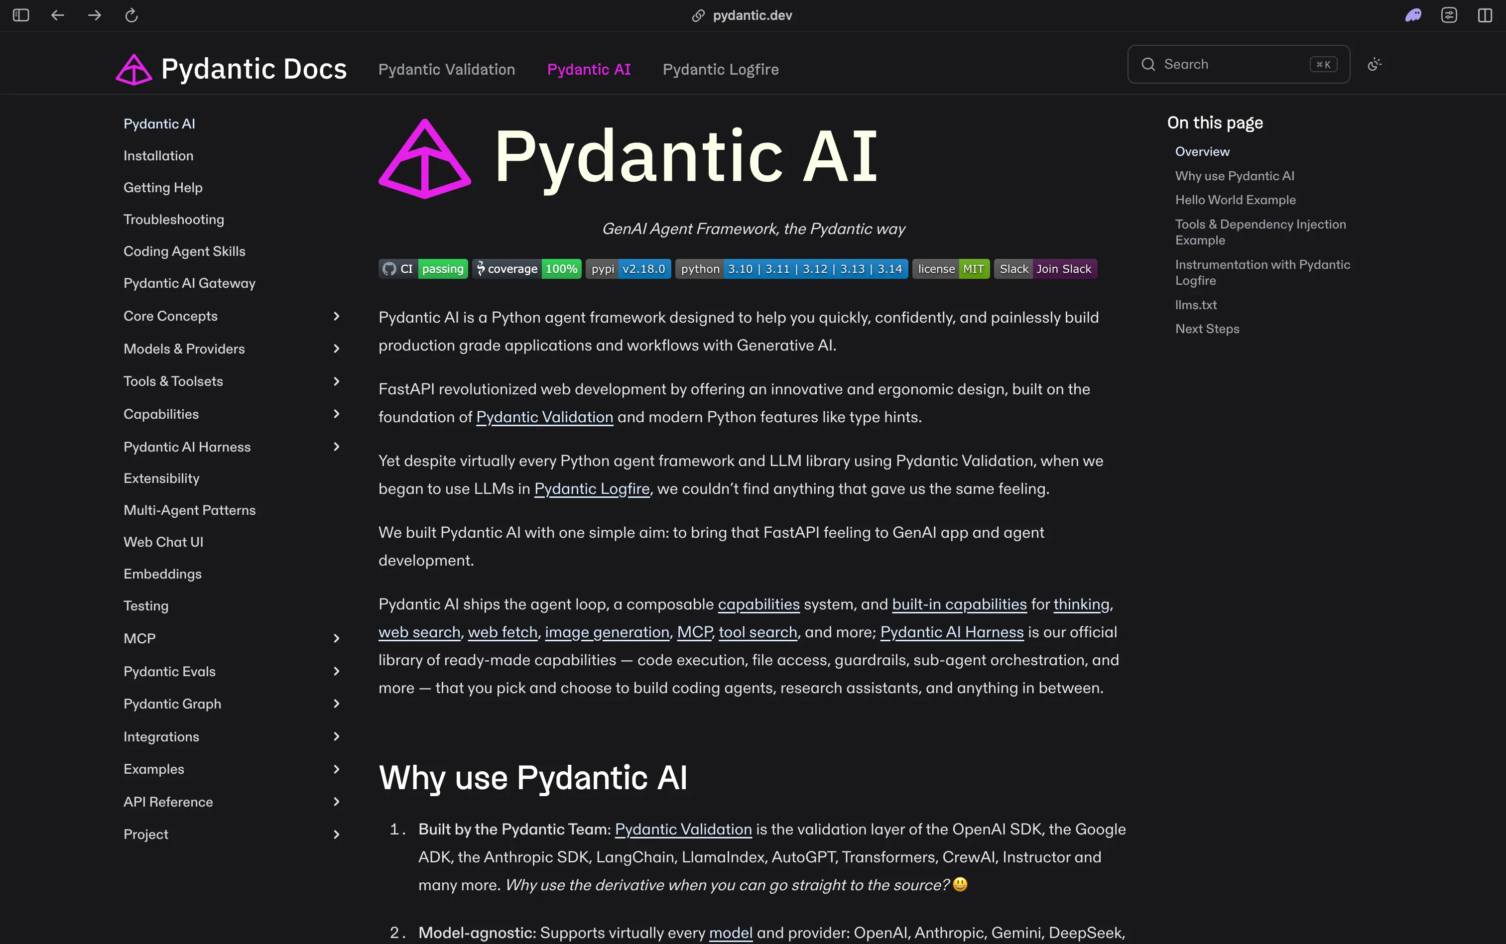The height and width of the screenshot is (944, 1506).
Task: Open Troubleshooting in the sidebar
Action: [174, 219]
